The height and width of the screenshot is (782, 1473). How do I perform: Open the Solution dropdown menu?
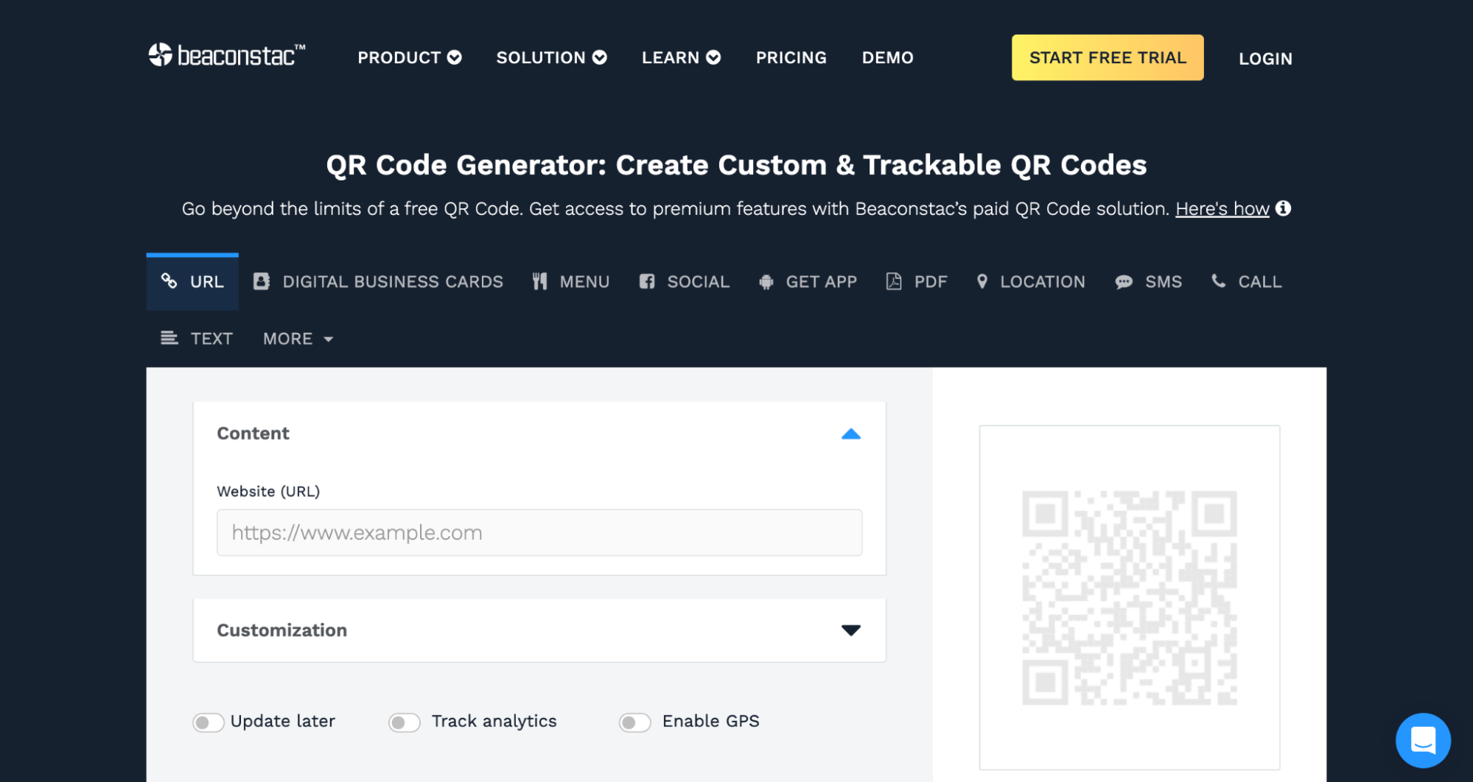point(552,57)
